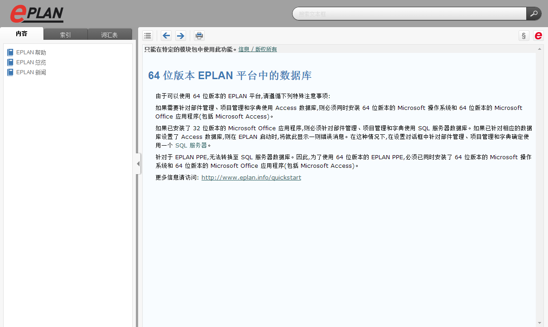Click the book icon beside EPLAN 帮助
Image resolution: width=548 pixels, height=327 pixels.
tap(10, 52)
